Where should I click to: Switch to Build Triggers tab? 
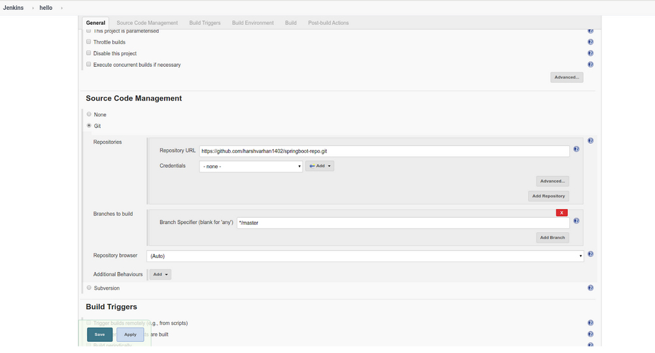(205, 23)
